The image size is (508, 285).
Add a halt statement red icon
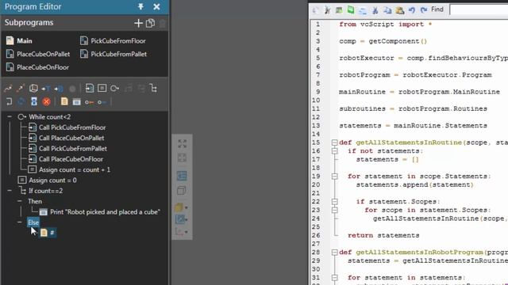click(47, 102)
